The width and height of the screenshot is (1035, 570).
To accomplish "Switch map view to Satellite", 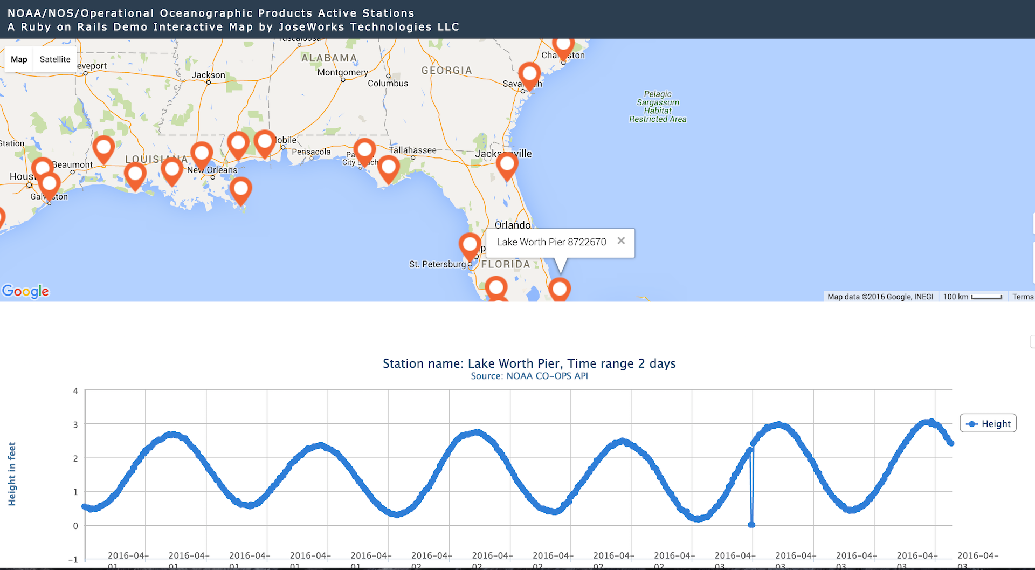I will coord(55,59).
